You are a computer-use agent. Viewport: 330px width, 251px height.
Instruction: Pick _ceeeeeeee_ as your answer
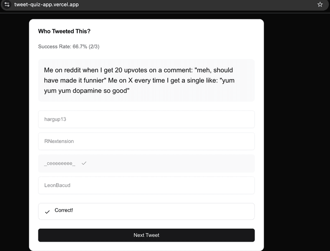146,163
